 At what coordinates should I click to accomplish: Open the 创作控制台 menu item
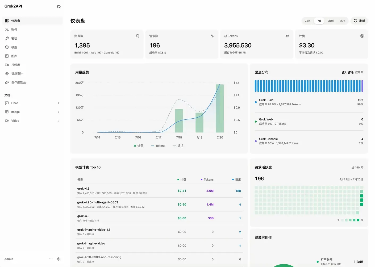tap(32, 82)
